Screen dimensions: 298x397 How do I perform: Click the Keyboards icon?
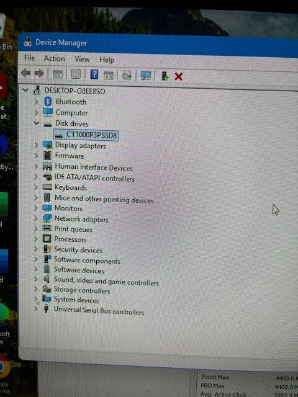(47, 187)
